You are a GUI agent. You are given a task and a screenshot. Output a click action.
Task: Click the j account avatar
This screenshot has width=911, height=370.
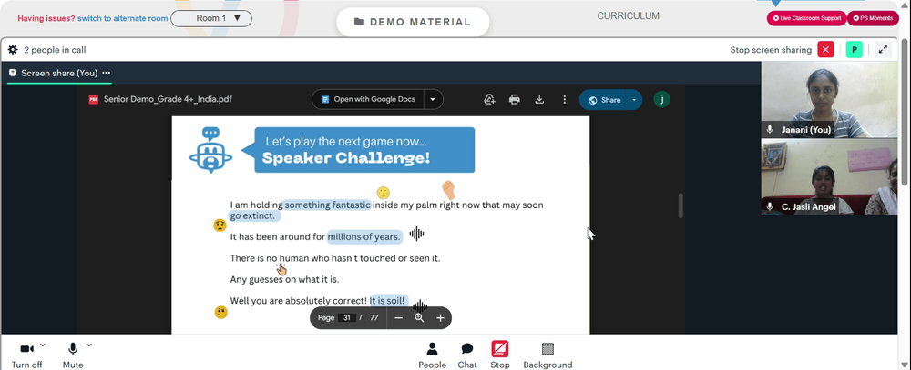[661, 99]
